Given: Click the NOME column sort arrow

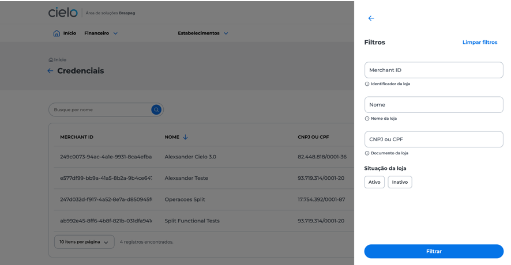Looking at the screenshot, I should (185, 137).
